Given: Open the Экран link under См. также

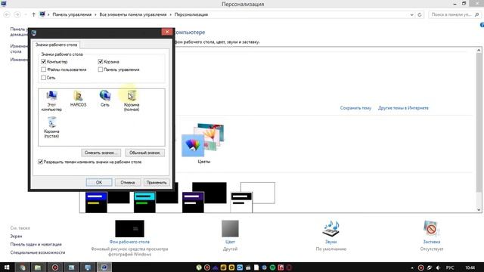Looking at the screenshot, I should click(16, 236).
